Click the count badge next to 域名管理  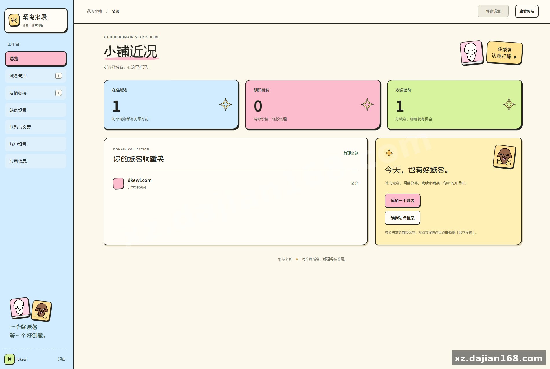tap(58, 76)
